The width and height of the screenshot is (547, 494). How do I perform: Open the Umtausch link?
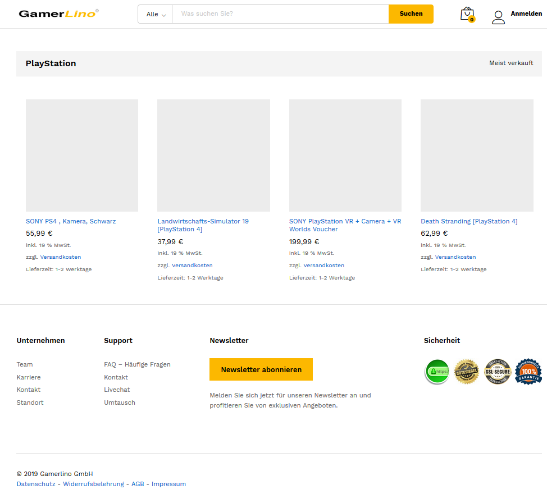pos(120,402)
